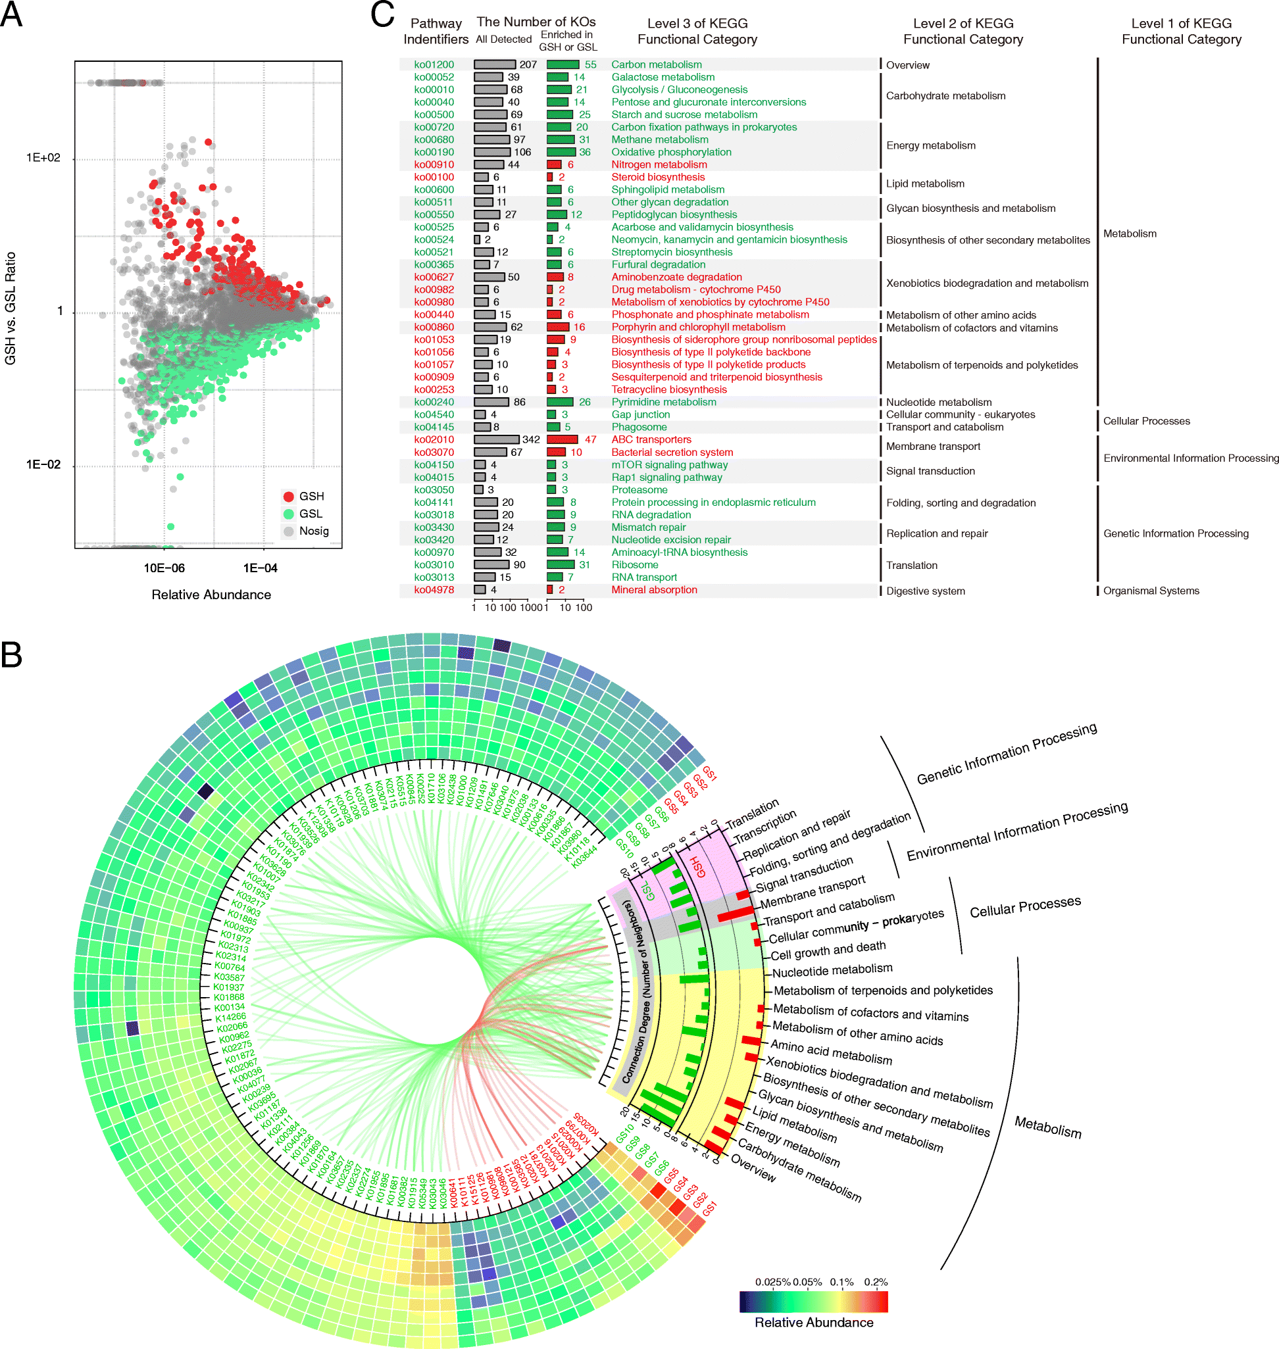Click pathway identifier 'ko00052'
The image size is (1279, 1349).
(x=434, y=77)
